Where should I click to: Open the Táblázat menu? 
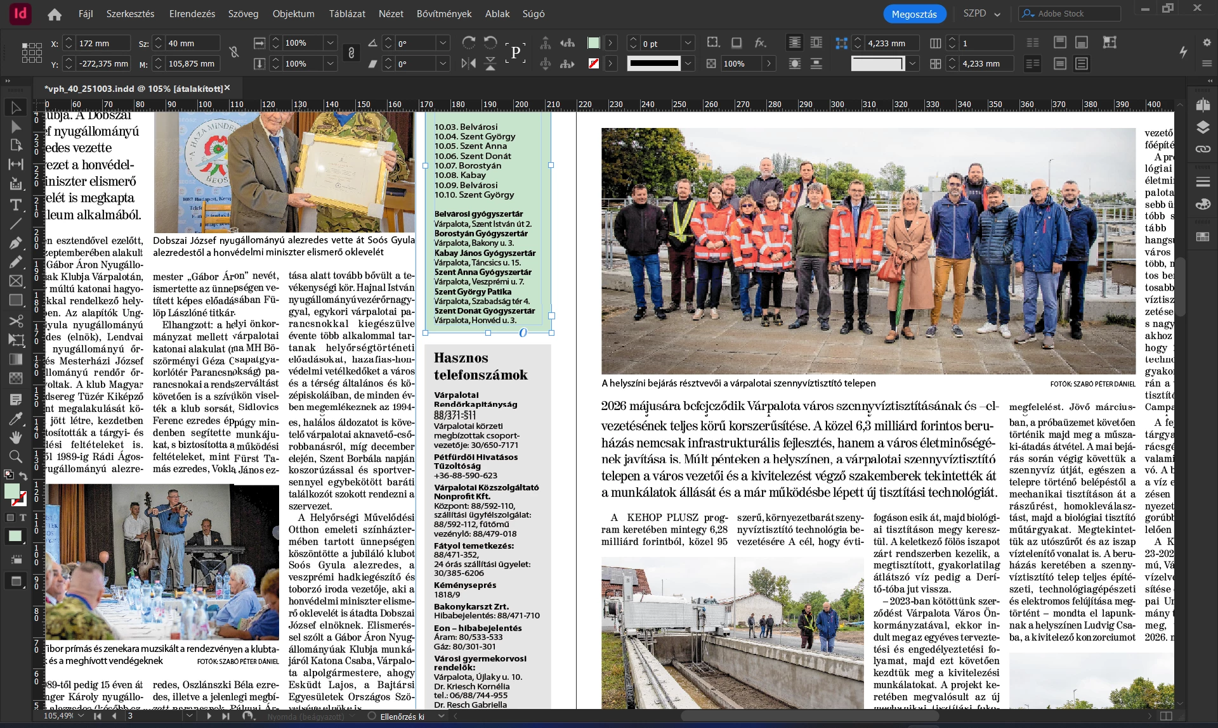point(347,13)
